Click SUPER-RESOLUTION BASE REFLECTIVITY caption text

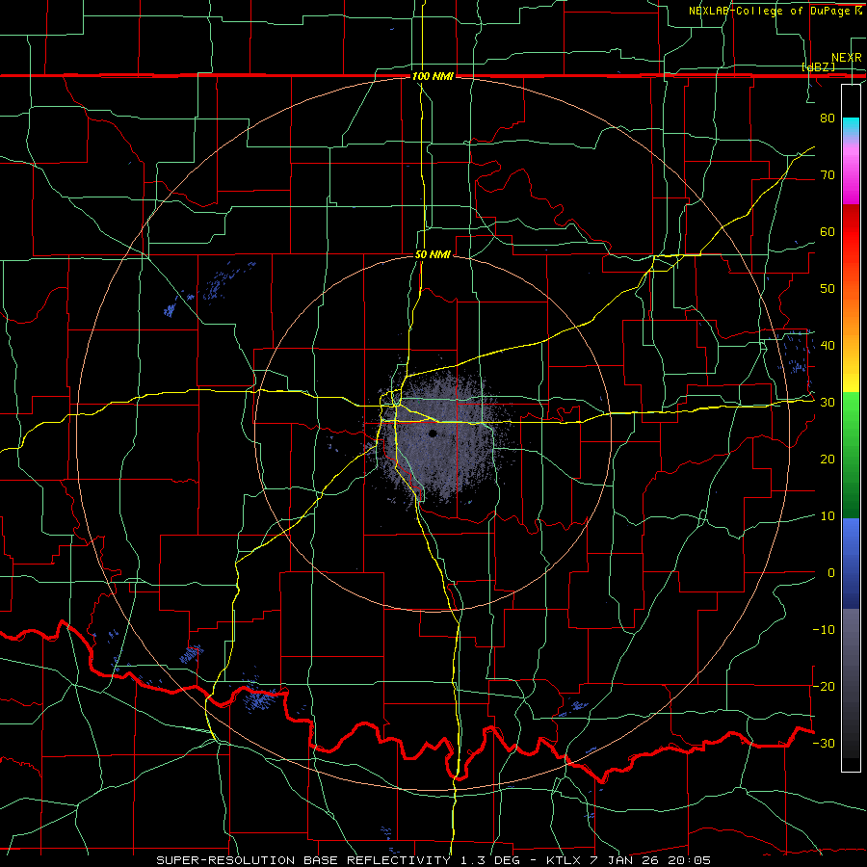pyautogui.click(x=303, y=860)
